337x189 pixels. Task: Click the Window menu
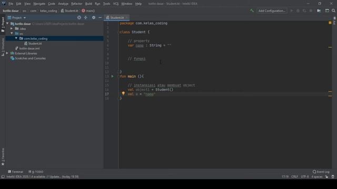(x=126, y=4)
